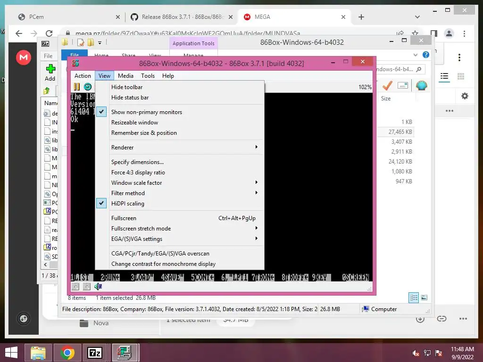Click the sound speaker icon in 86Box status bar
The height and width of the screenshot is (362, 483).
pos(98,287)
